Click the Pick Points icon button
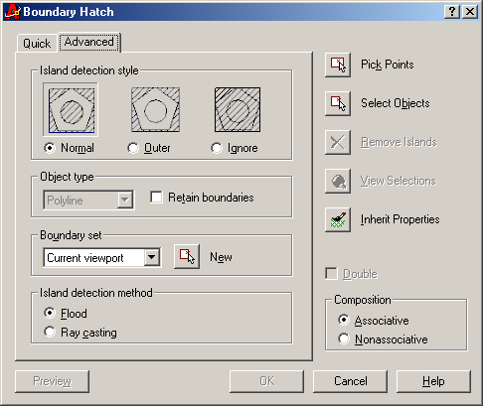Image resolution: width=483 pixels, height=406 pixels. [338, 65]
